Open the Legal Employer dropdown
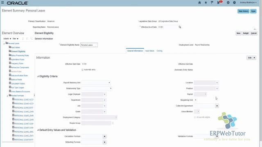The width and height of the screenshot is (262, 147). 104,94
